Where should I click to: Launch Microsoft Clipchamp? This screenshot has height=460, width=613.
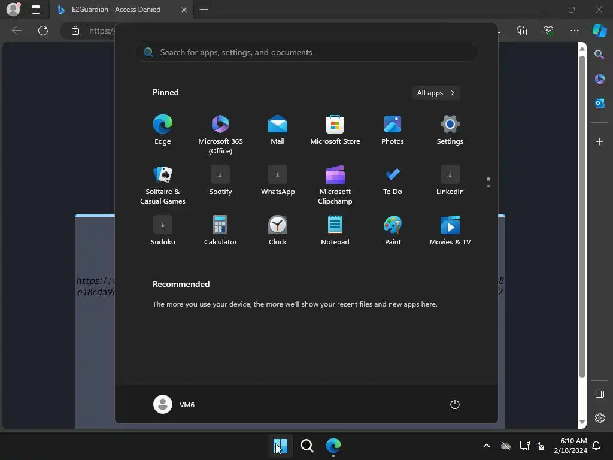[335, 184]
